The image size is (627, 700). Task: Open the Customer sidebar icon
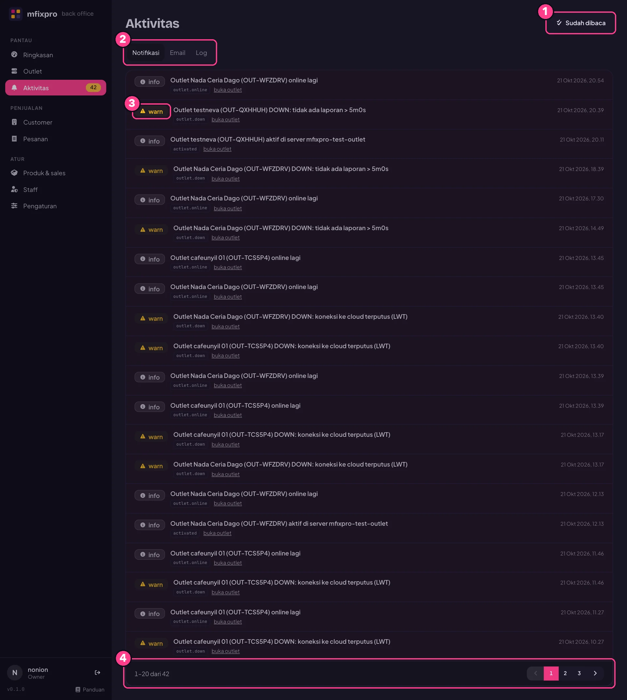tap(14, 122)
